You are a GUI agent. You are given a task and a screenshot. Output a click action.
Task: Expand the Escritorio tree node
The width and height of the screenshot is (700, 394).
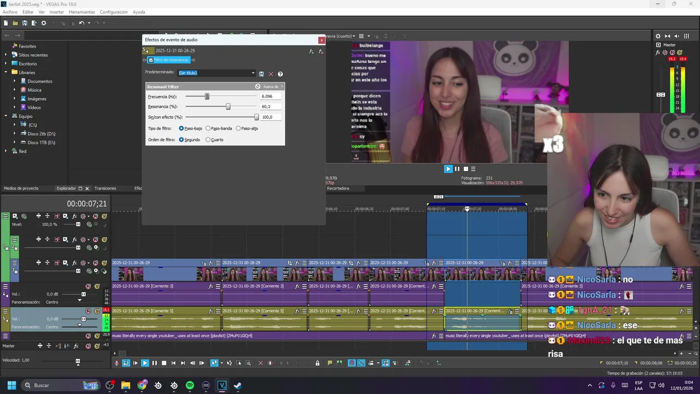click(7, 63)
